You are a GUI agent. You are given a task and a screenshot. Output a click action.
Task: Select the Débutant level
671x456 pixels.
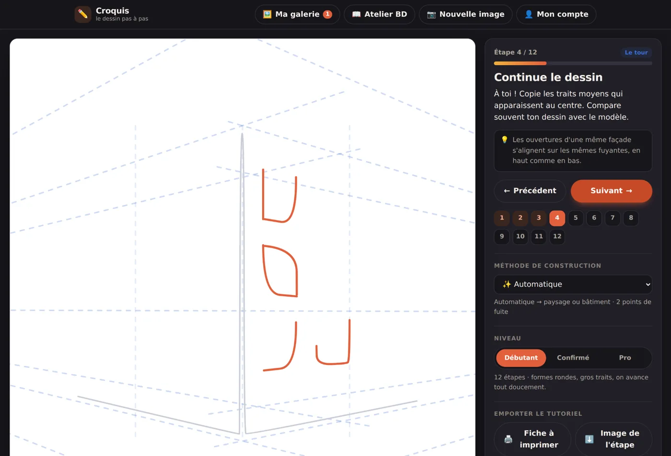pos(521,358)
